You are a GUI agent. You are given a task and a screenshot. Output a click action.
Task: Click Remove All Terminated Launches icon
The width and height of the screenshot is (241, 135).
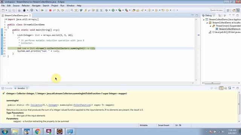coord(220,15)
